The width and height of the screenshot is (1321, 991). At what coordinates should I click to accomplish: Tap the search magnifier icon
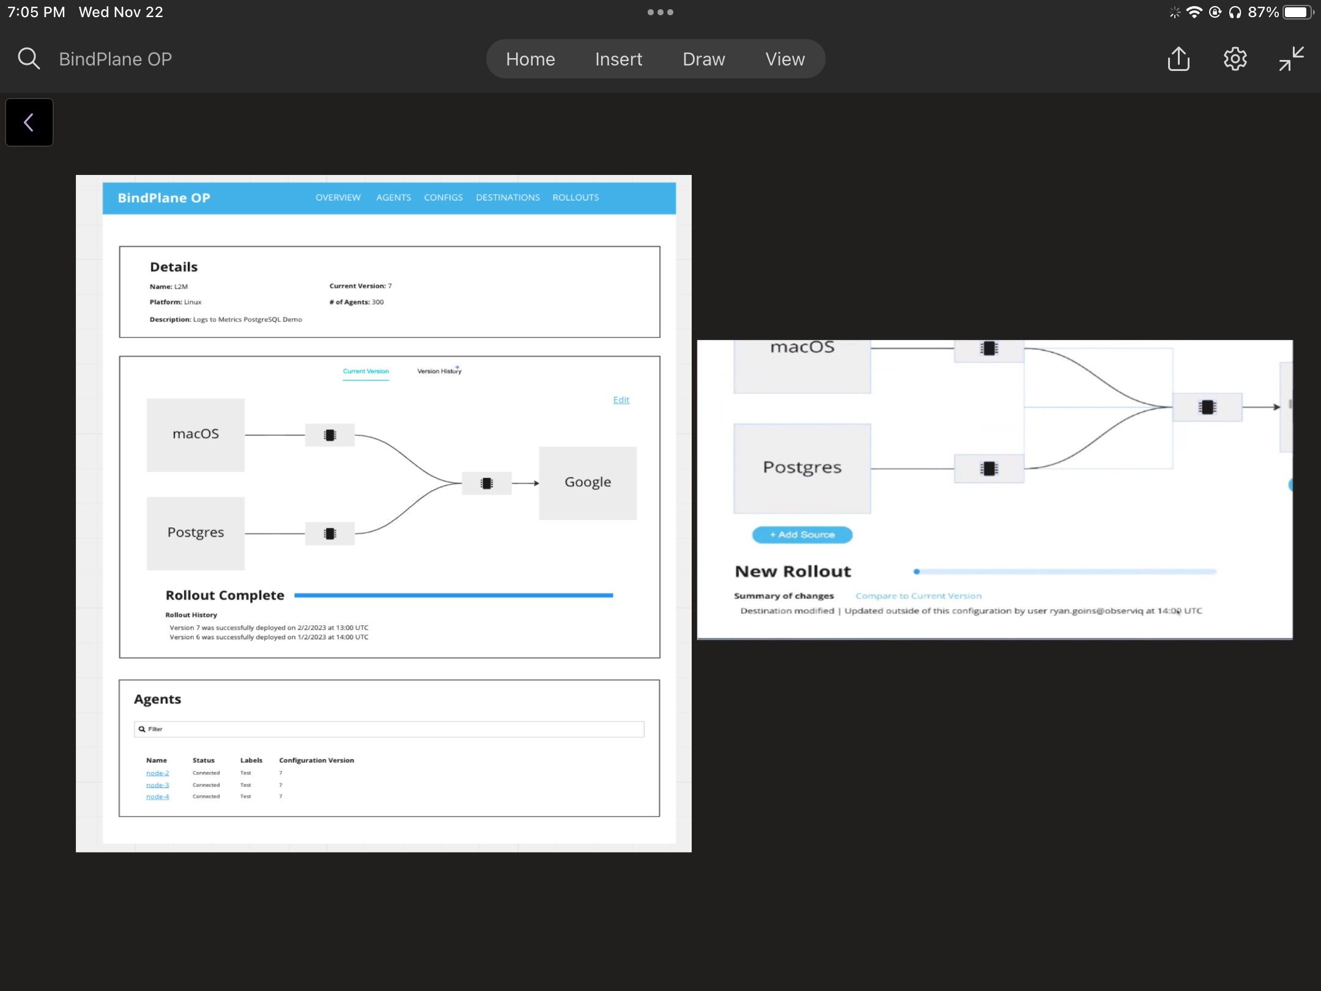pyautogui.click(x=29, y=59)
